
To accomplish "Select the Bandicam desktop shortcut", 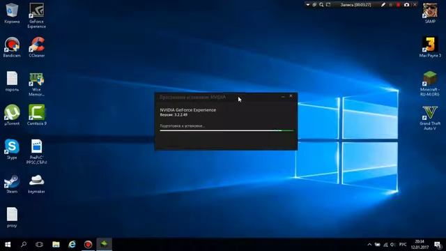I will pos(12,47).
